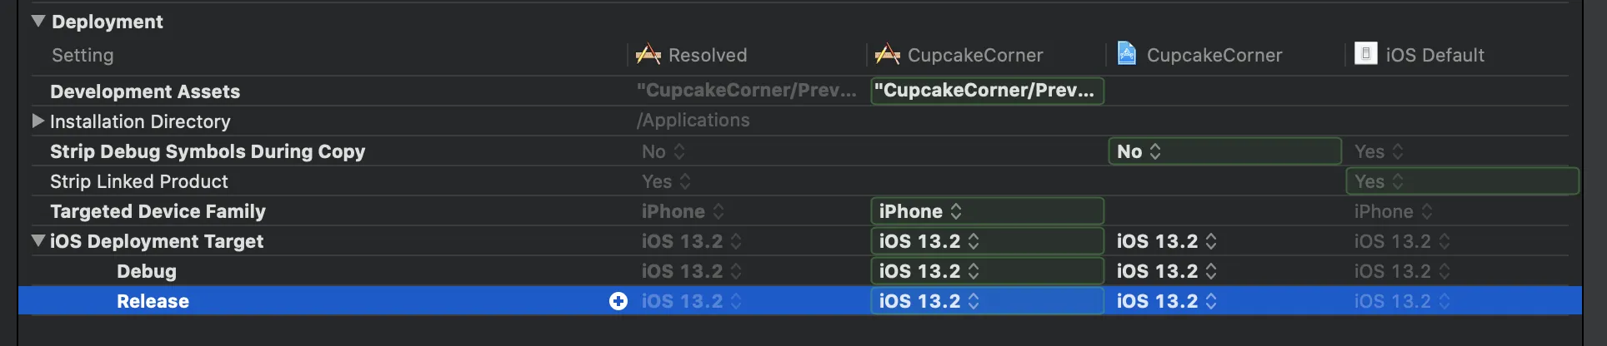This screenshot has width=1607, height=346.
Task: Click the Resolved column Xcode icon
Action: pyautogui.click(x=648, y=55)
